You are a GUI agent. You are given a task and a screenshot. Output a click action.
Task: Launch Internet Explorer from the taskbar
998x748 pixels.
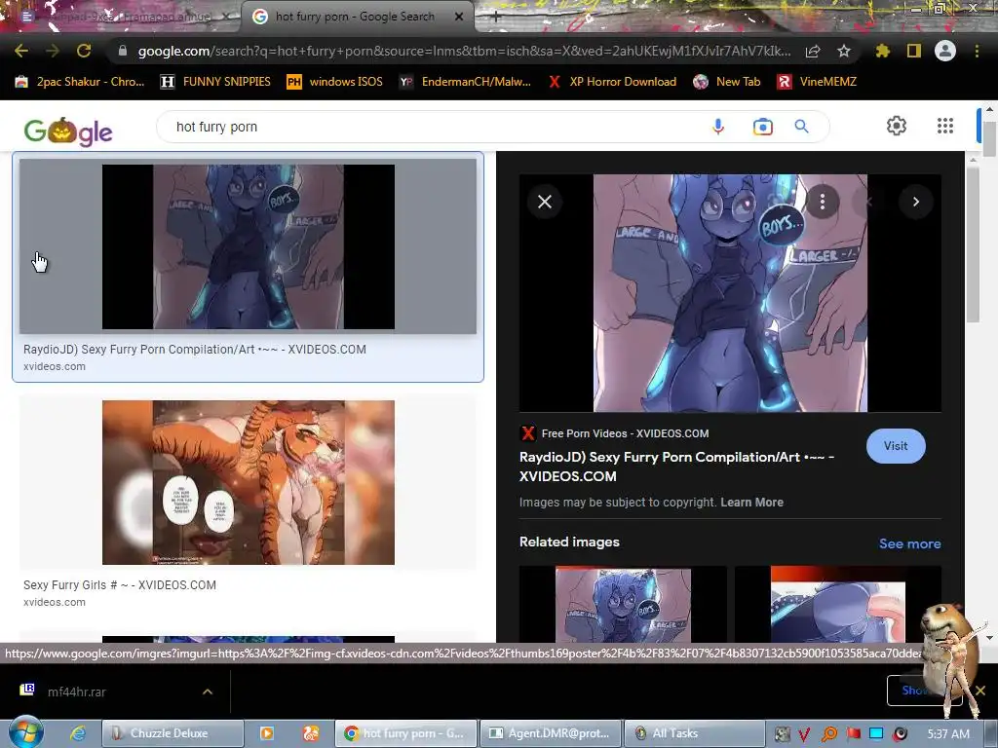pyautogui.click(x=78, y=733)
